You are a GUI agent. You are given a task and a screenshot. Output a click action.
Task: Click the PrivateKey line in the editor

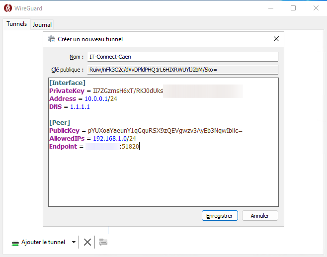click(124, 91)
